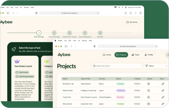Open the Profile tab
This screenshot has height=108, width=169.
point(149,55)
